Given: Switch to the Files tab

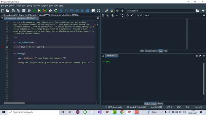Looking at the screenshot, I should (x=165, y=51).
